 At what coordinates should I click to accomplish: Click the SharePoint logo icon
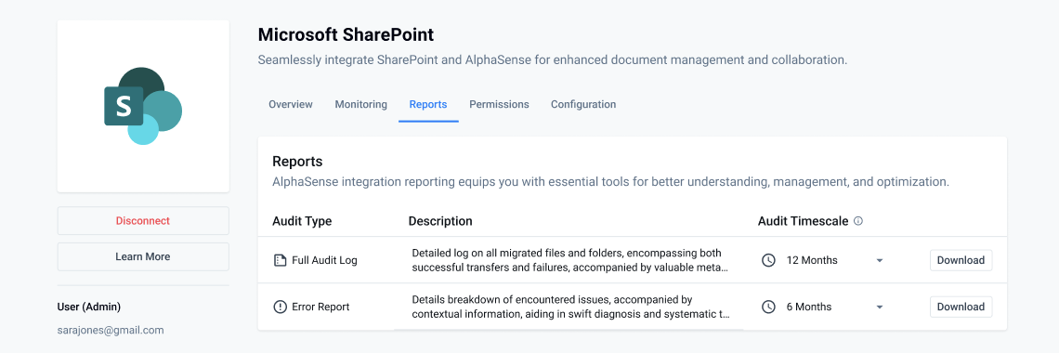pos(143,106)
